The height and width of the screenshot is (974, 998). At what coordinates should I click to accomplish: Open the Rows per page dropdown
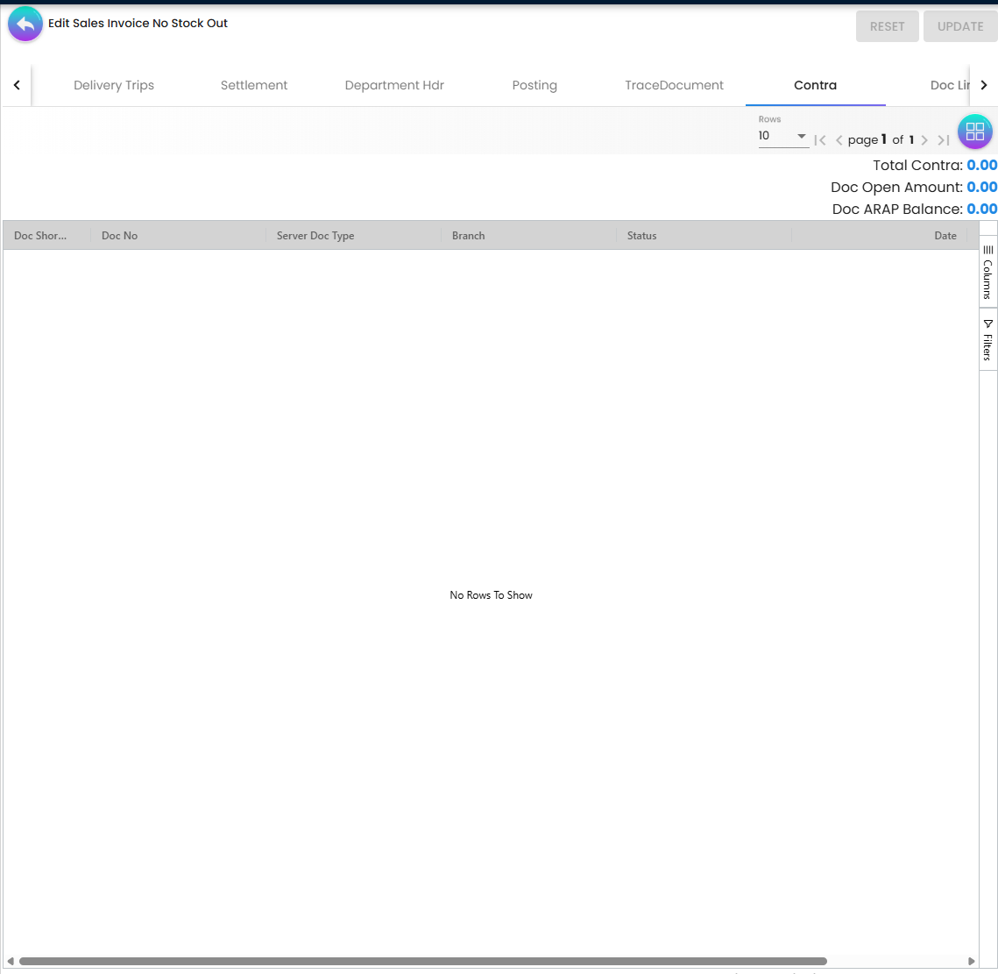[x=782, y=136]
